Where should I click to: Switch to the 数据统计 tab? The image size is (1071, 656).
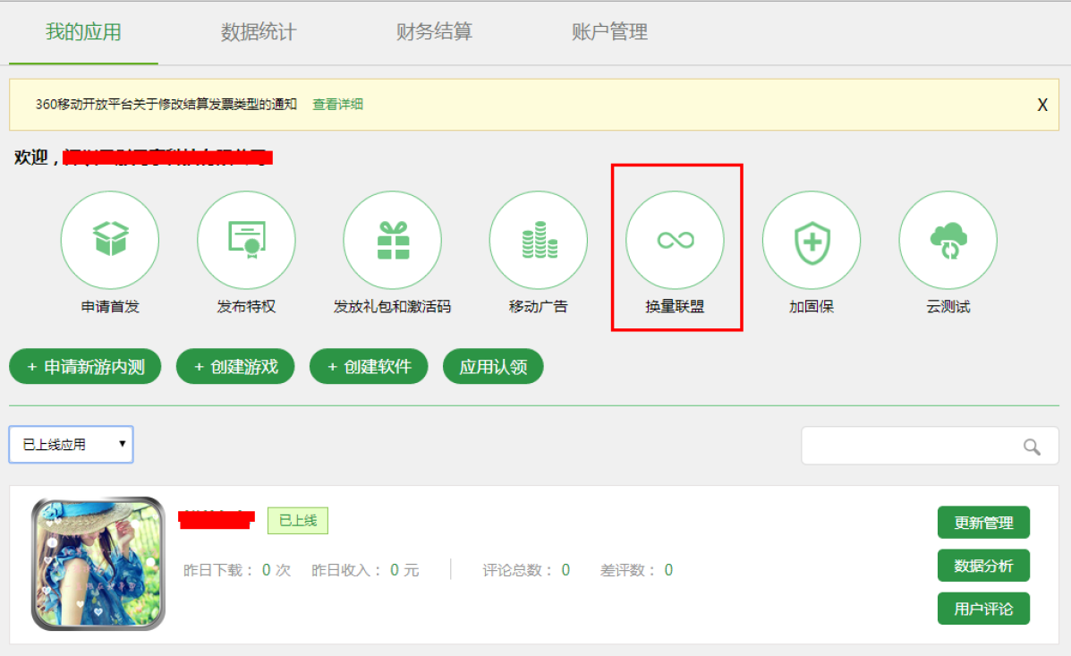pyautogui.click(x=259, y=33)
